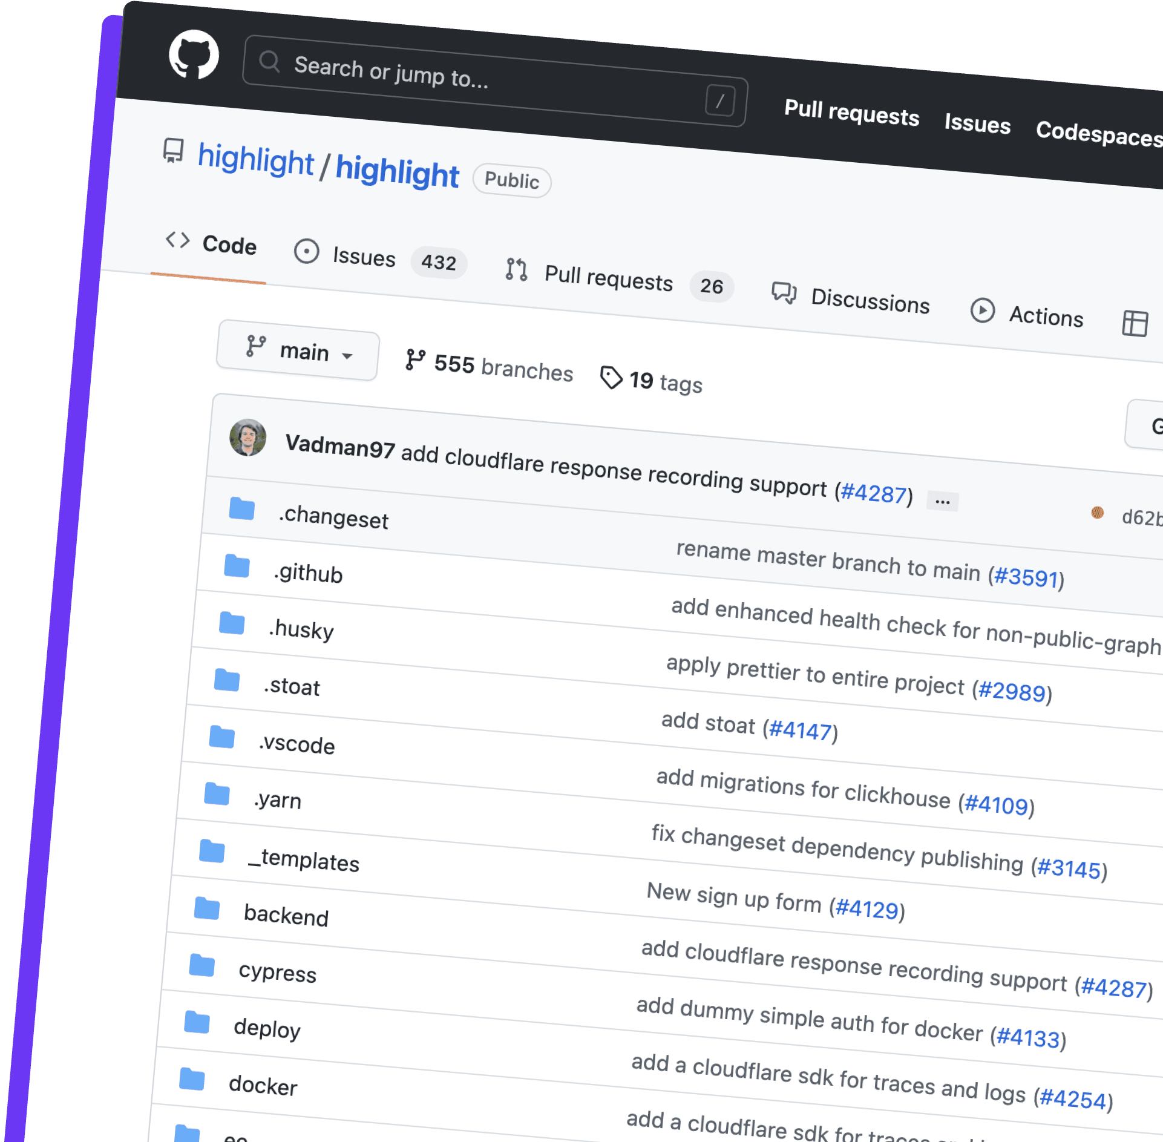Open the #4133 docker auth link

[1027, 1037]
